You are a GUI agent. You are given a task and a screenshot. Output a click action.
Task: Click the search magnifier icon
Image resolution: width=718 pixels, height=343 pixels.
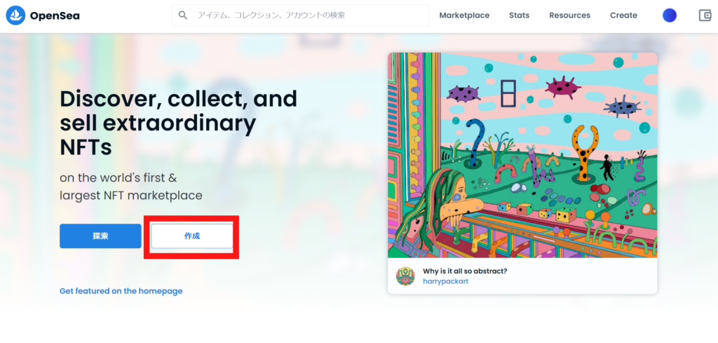pyautogui.click(x=183, y=15)
